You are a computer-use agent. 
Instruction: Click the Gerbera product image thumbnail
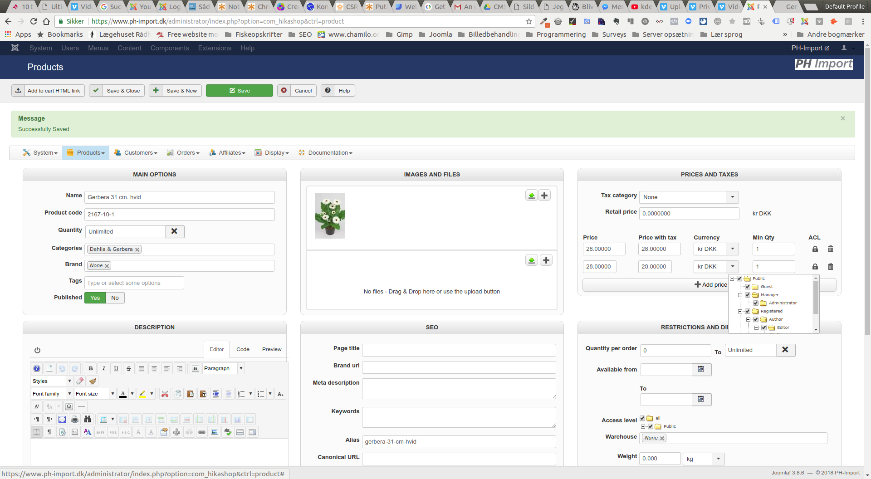[x=330, y=216]
